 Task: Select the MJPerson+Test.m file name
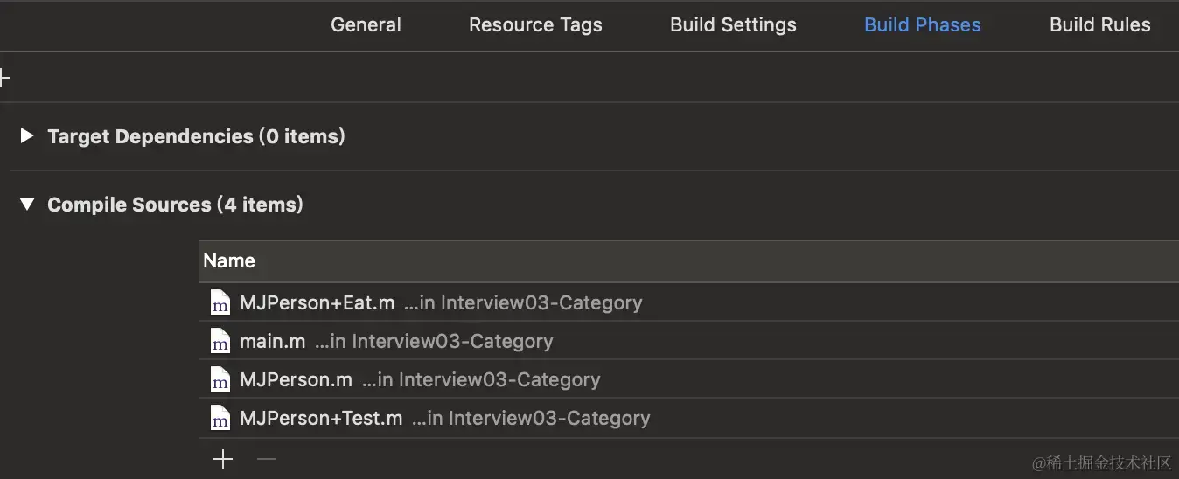pyautogui.click(x=321, y=419)
